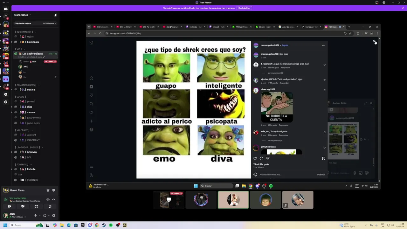Like alexx.mg.2007's comment heart
The image size is (407, 229).
click(324, 90)
